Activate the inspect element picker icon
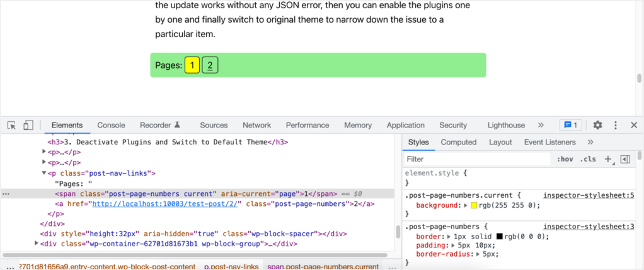Image resolution: width=644 pixels, height=270 pixels. pyautogui.click(x=11, y=125)
